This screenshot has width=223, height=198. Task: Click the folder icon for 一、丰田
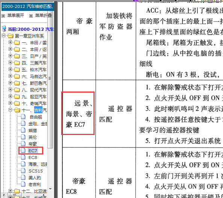(x=17, y=42)
